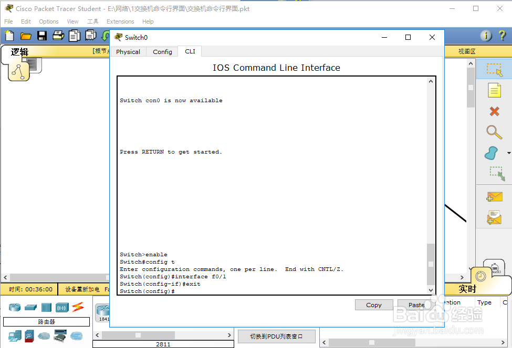Click the Paste button below the CLI
Image resolution: width=512 pixels, height=348 pixels.
coord(416,305)
